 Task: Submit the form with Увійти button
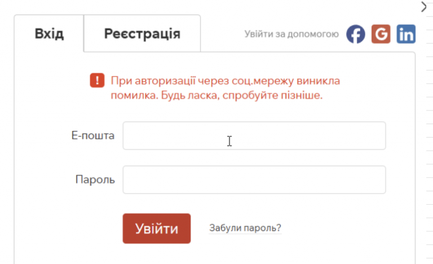157,228
